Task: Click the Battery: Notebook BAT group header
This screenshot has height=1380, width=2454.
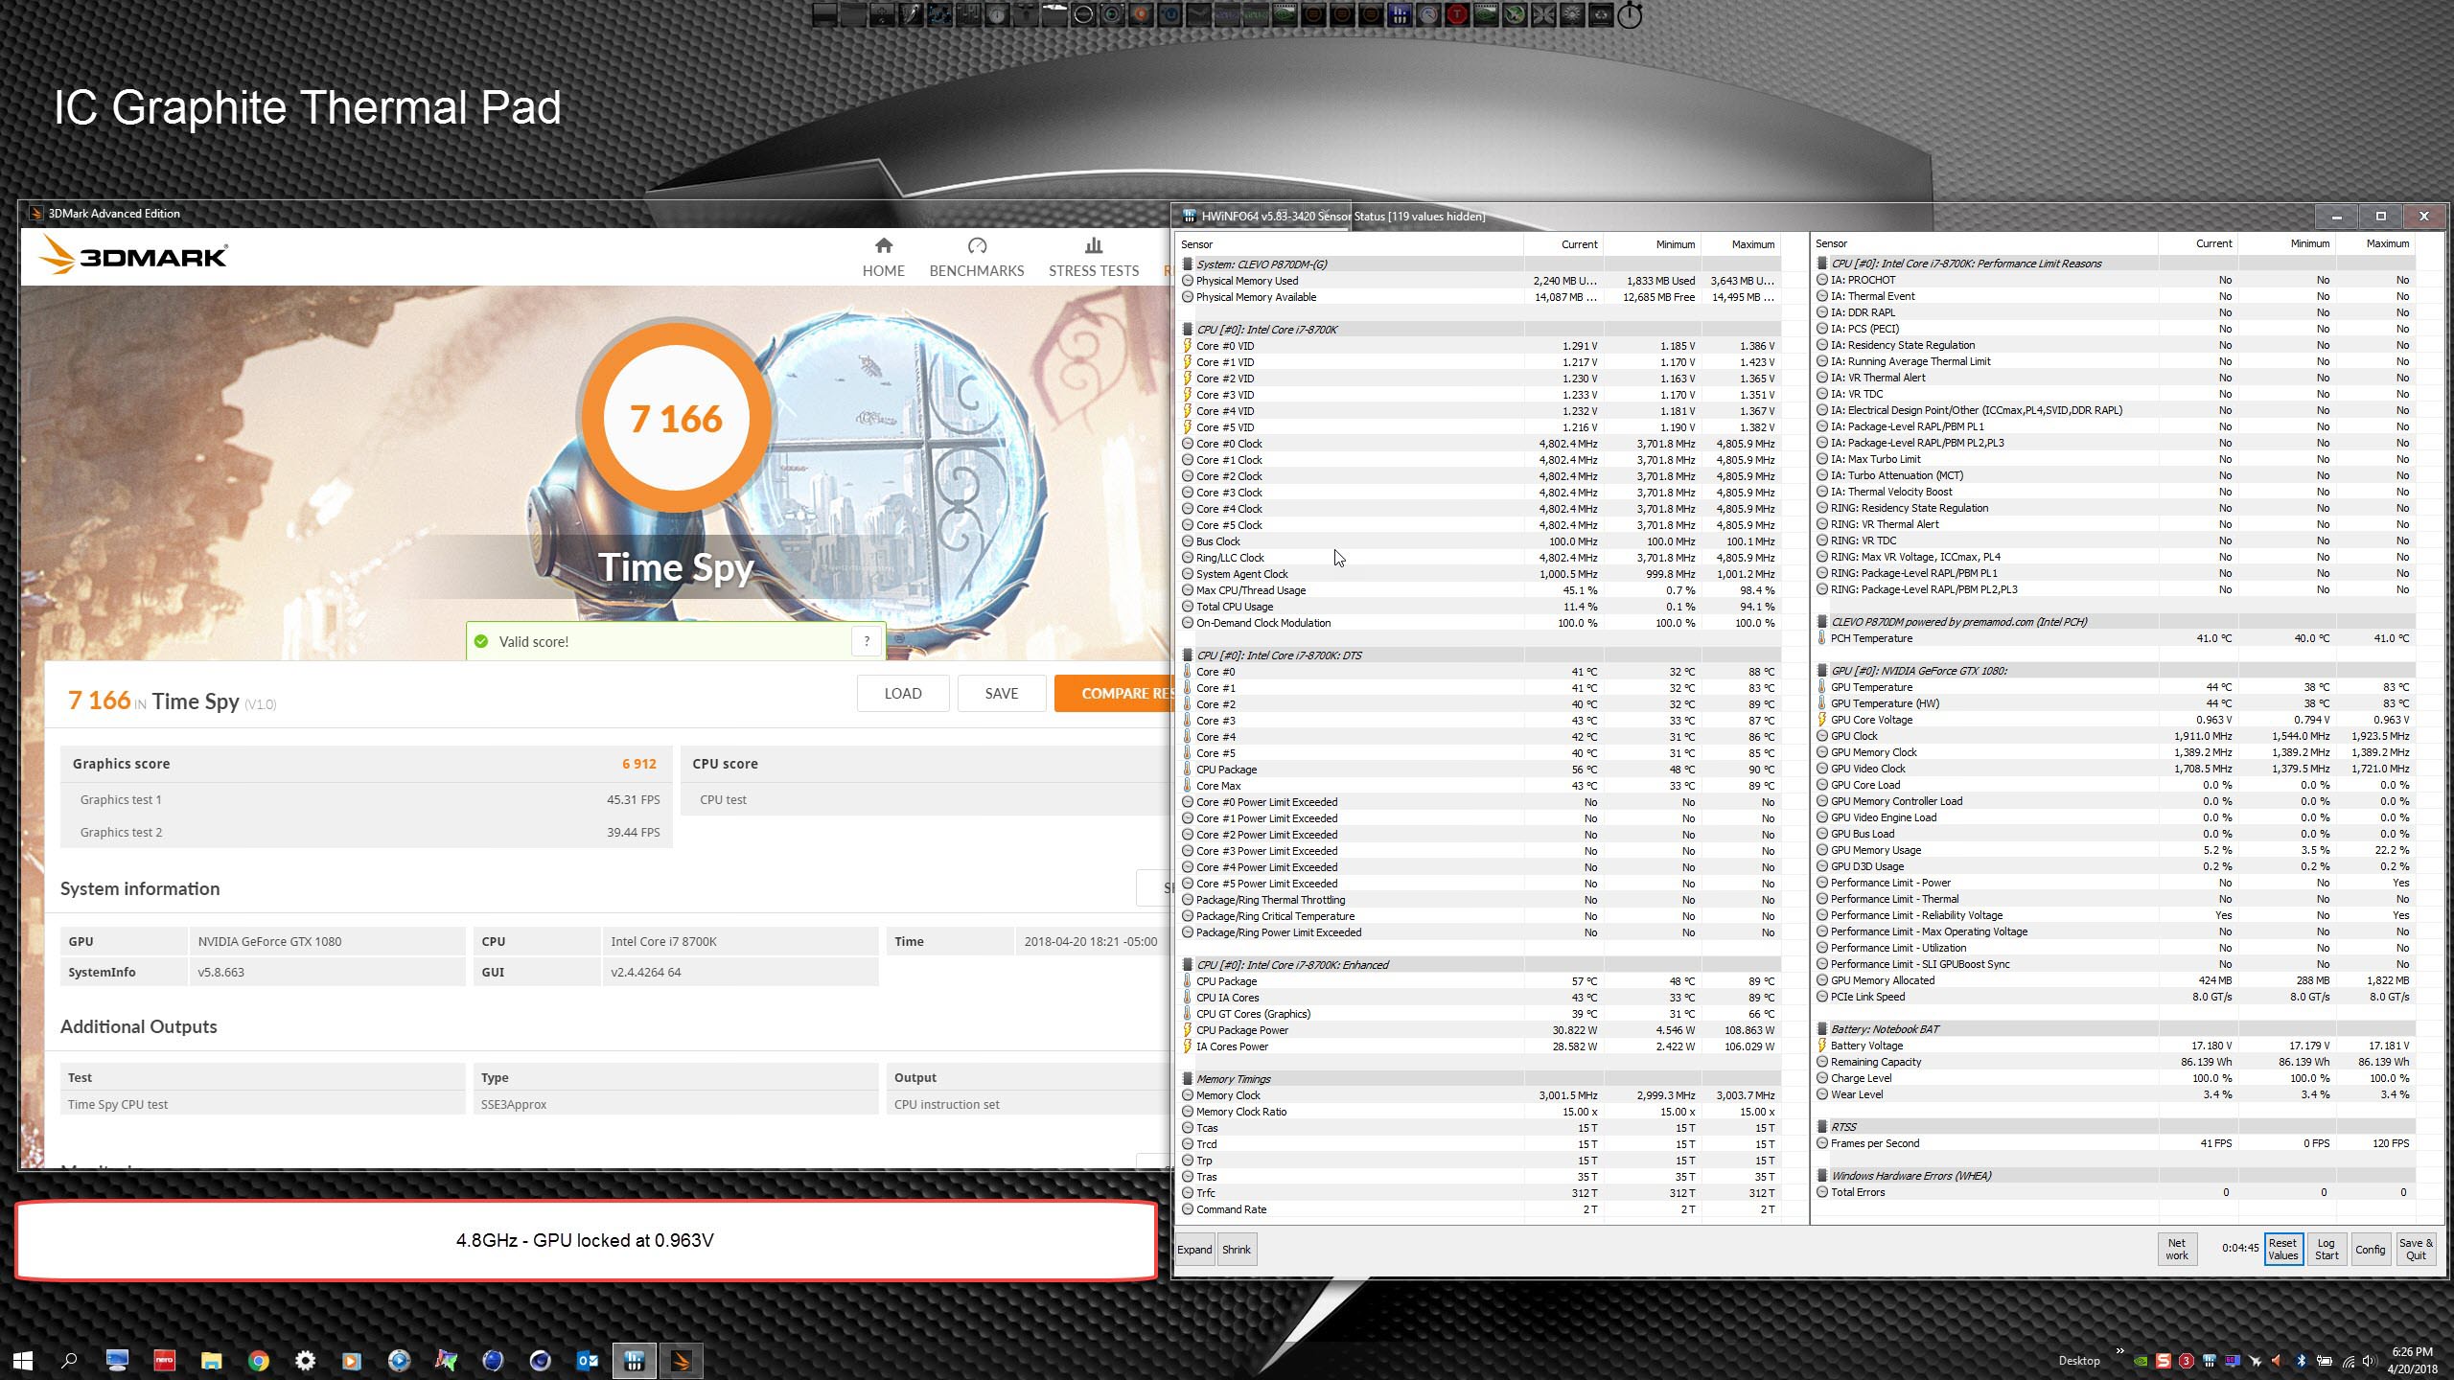Action: coord(2114,1029)
